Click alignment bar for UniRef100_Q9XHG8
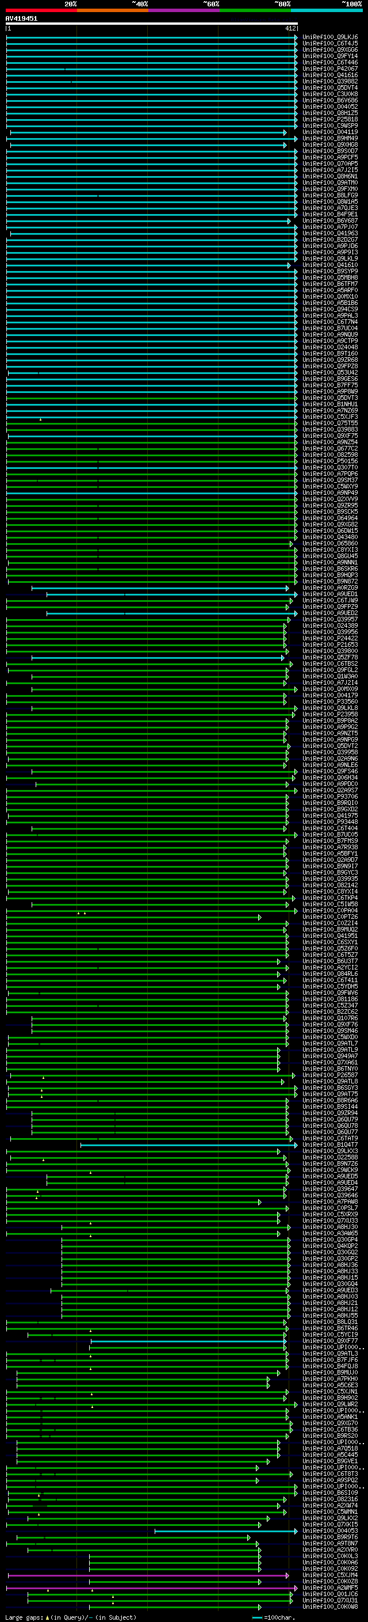Image resolution: width=368 pixels, height=1622 pixels. click(x=148, y=146)
